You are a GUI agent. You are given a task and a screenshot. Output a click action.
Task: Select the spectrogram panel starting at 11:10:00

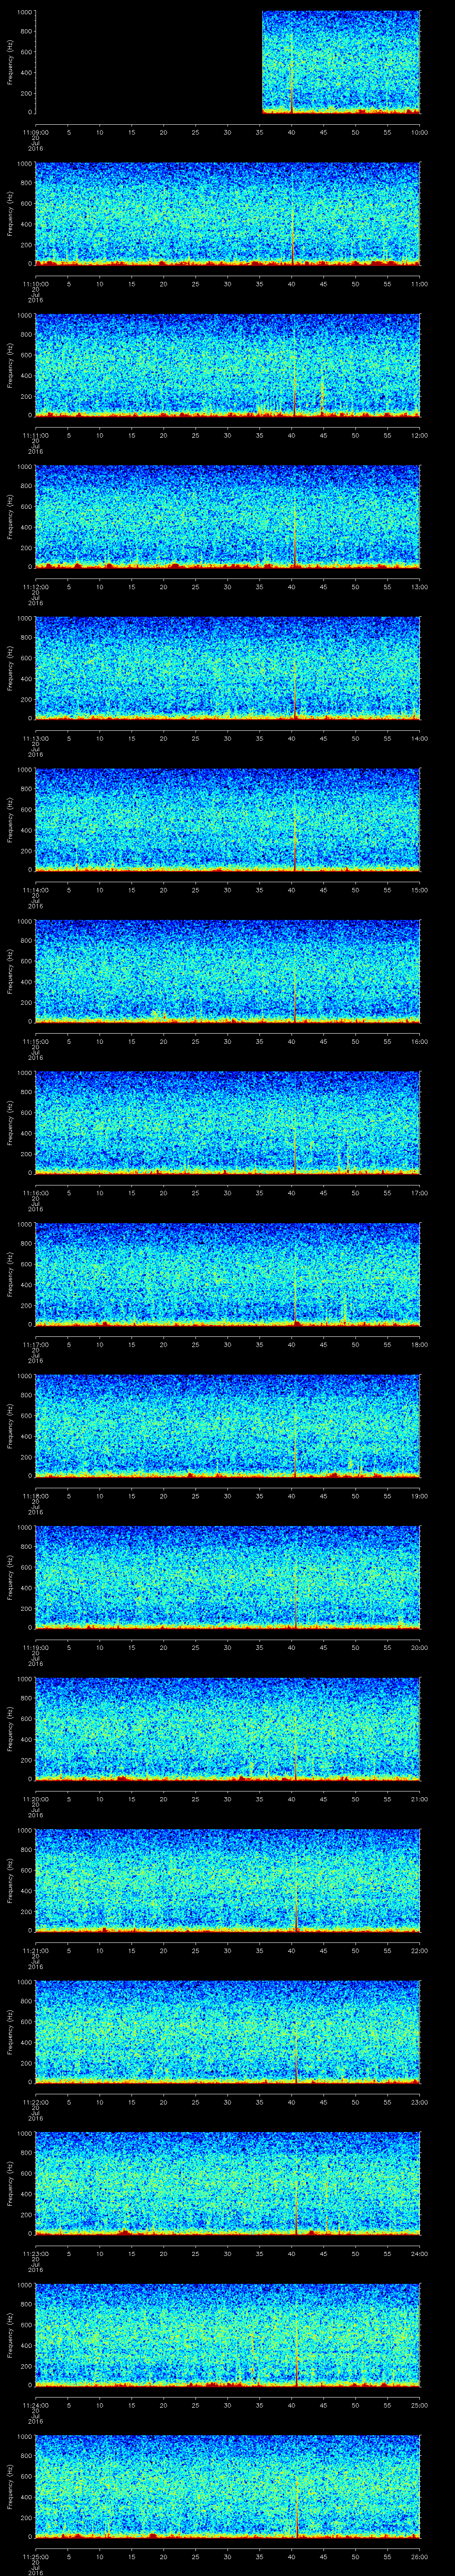[228, 214]
